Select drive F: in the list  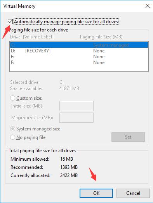coord(79,62)
